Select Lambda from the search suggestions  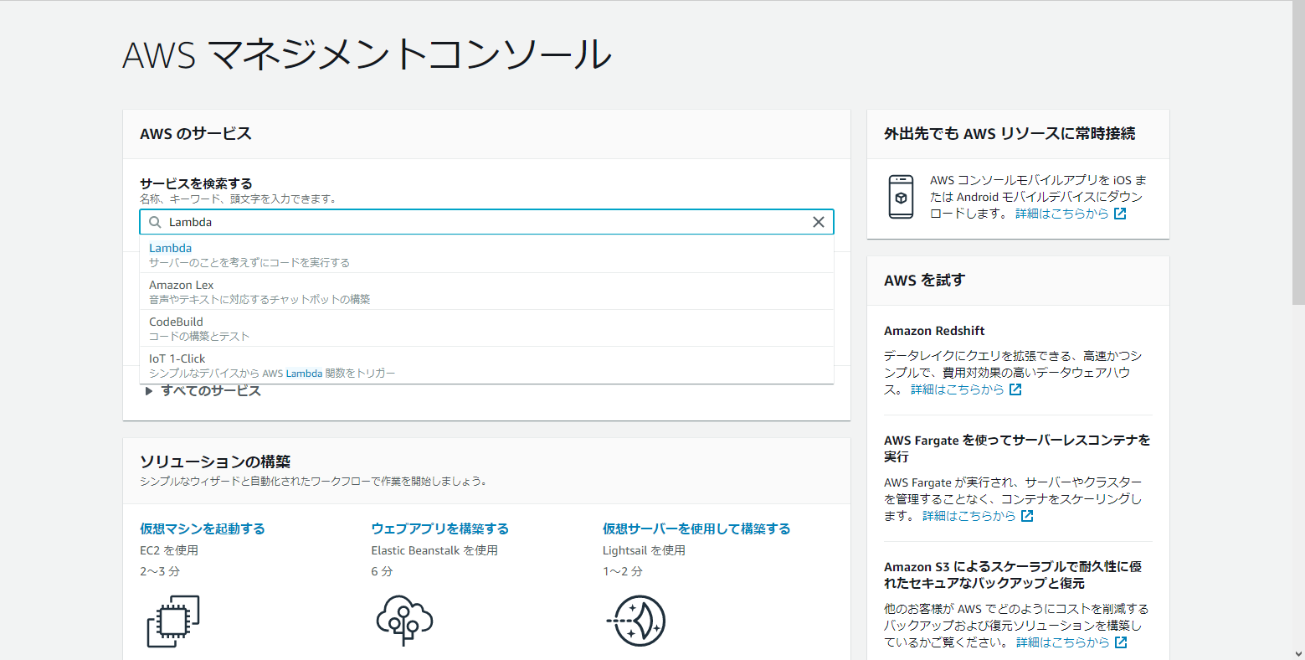click(486, 255)
